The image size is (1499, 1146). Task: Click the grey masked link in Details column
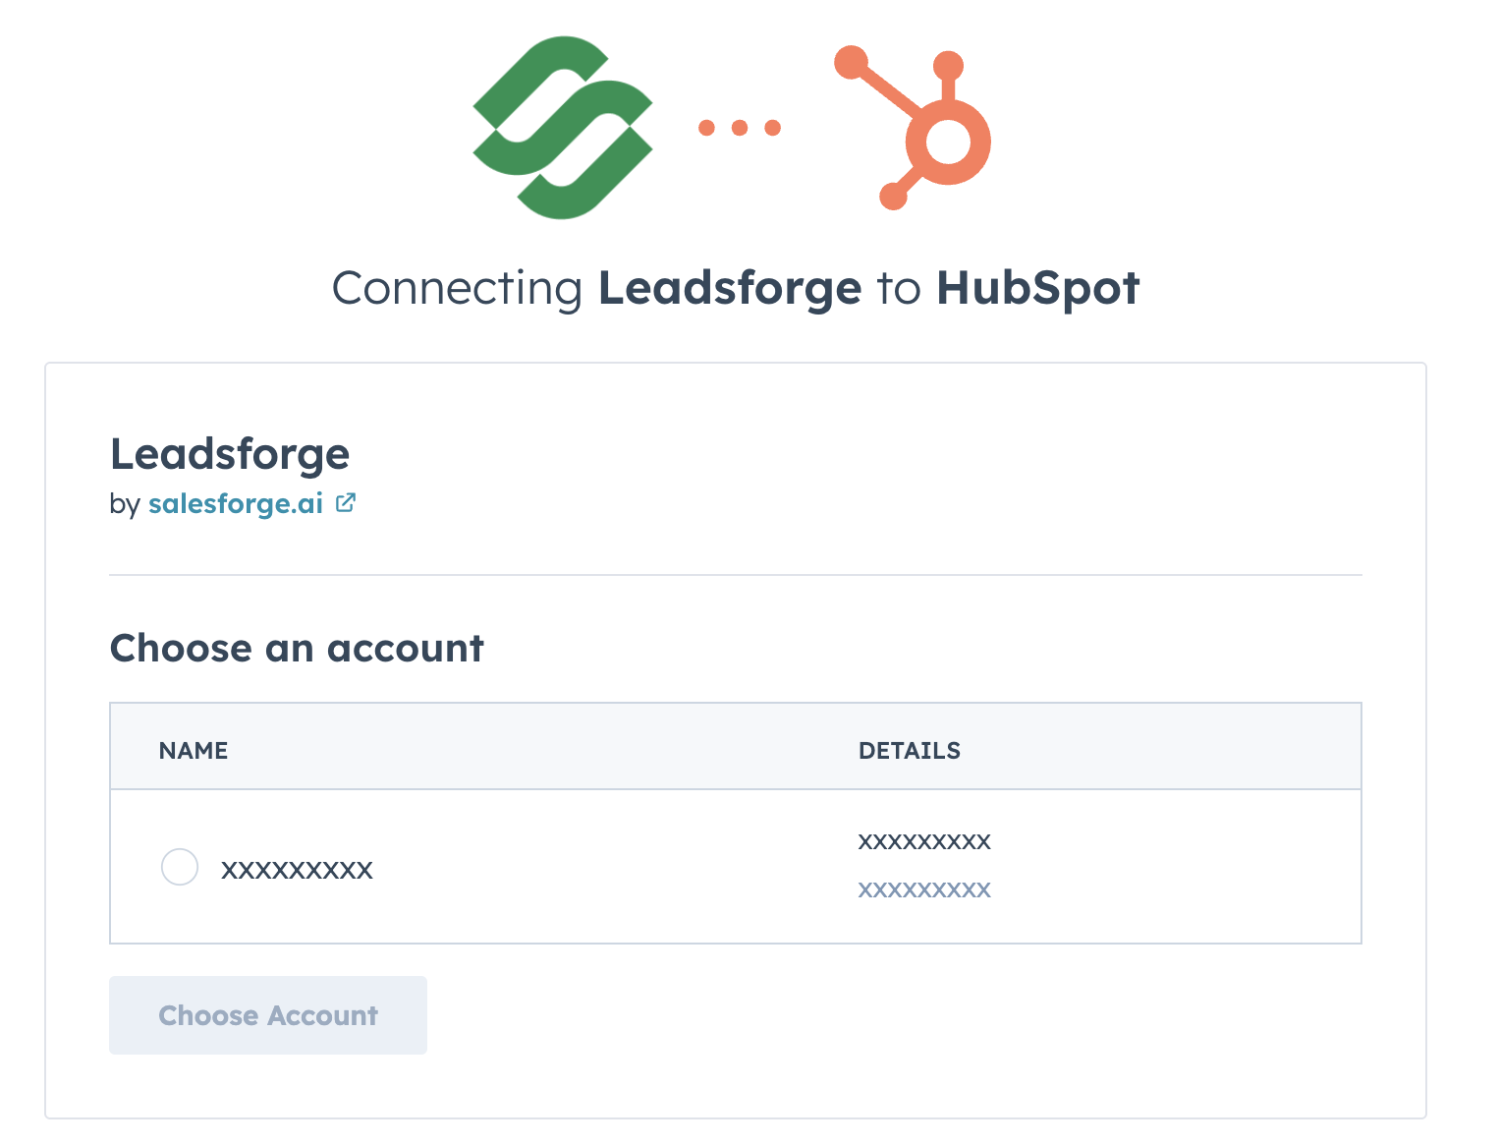click(x=924, y=890)
